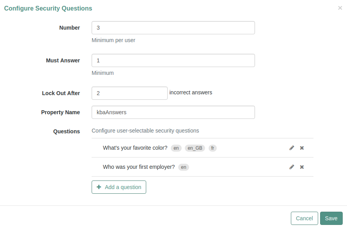Close the Configure Security Questions dialog
347x230 pixels.
point(340,8)
